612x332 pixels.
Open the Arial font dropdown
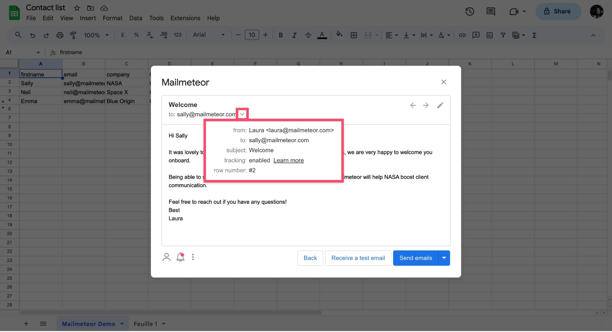click(209, 35)
